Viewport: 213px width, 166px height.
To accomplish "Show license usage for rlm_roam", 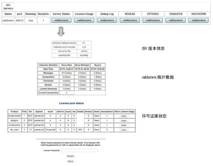I will [x=124, y=130].
